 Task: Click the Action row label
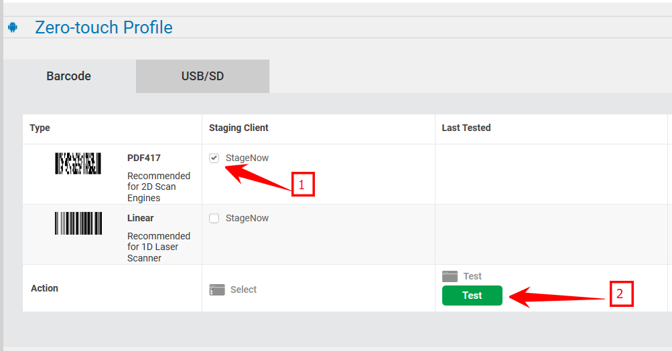[45, 288]
